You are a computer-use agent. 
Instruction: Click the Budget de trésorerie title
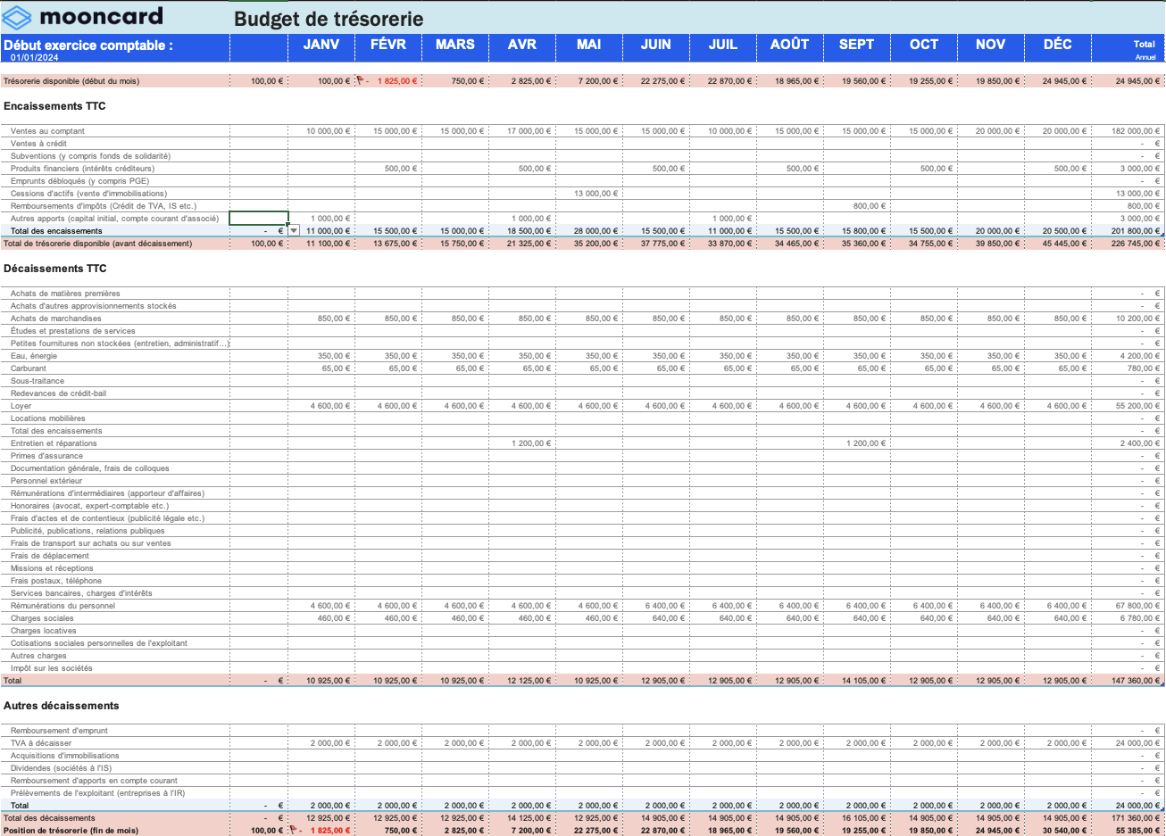[328, 19]
